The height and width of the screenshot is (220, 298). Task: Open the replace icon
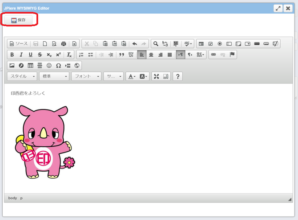(165, 44)
